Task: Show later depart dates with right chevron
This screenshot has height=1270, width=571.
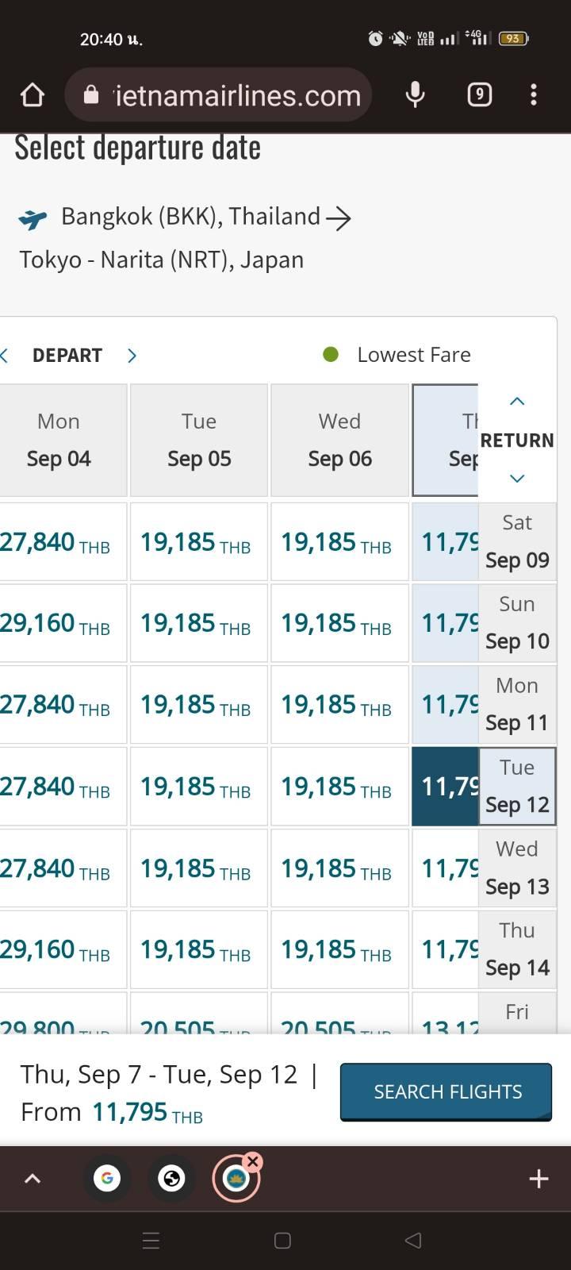Action: click(132, 356)
